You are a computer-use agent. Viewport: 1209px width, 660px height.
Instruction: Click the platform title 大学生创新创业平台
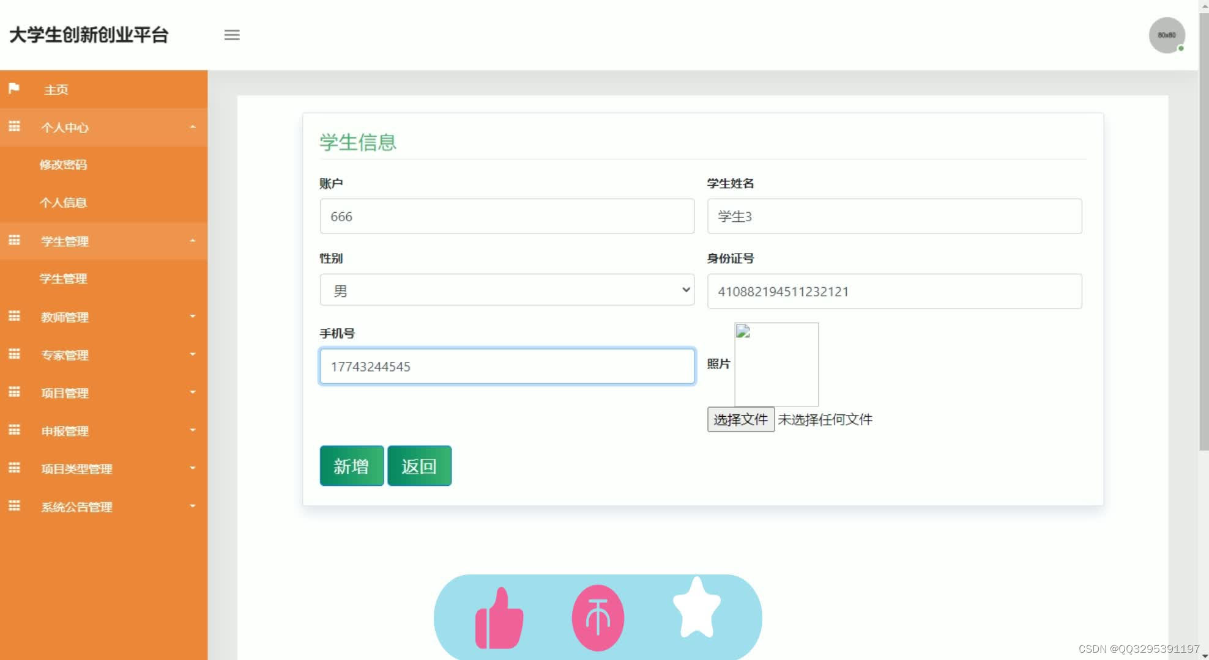[x=89, y=35]
